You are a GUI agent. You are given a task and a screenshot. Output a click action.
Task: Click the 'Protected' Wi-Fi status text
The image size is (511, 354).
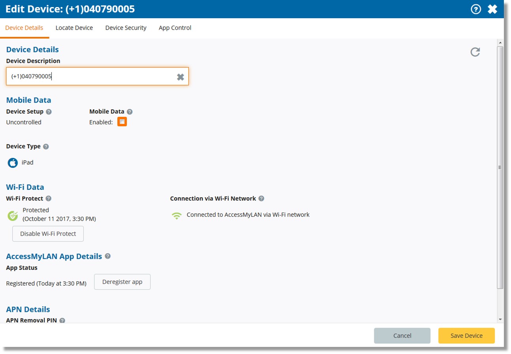pyautogui.click(x=36, y=210)
